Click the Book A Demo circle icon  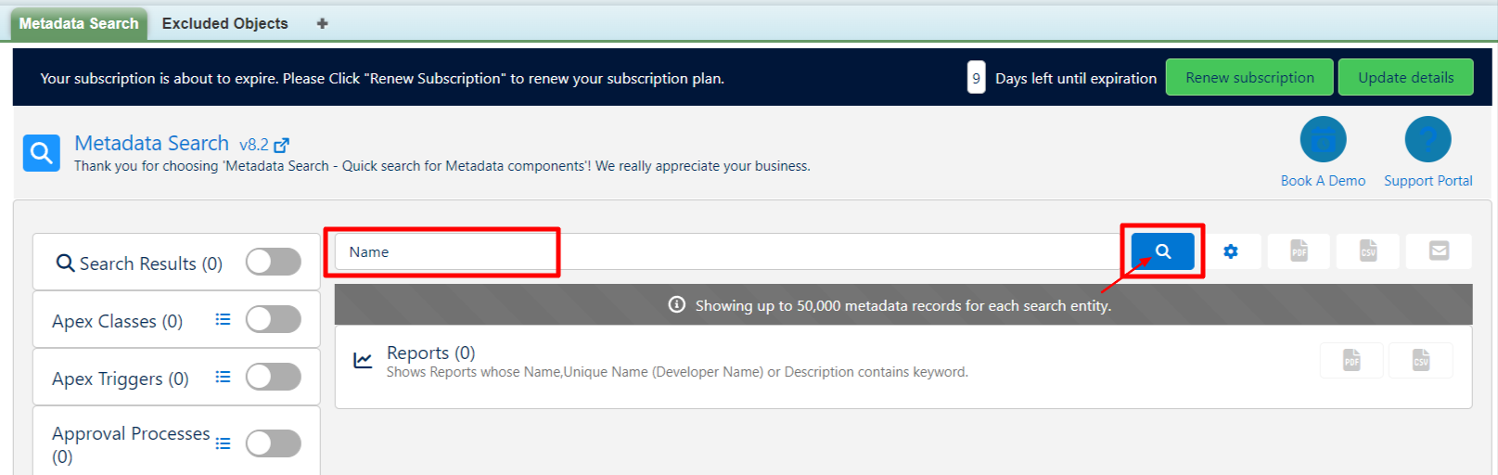point(1323,140)
